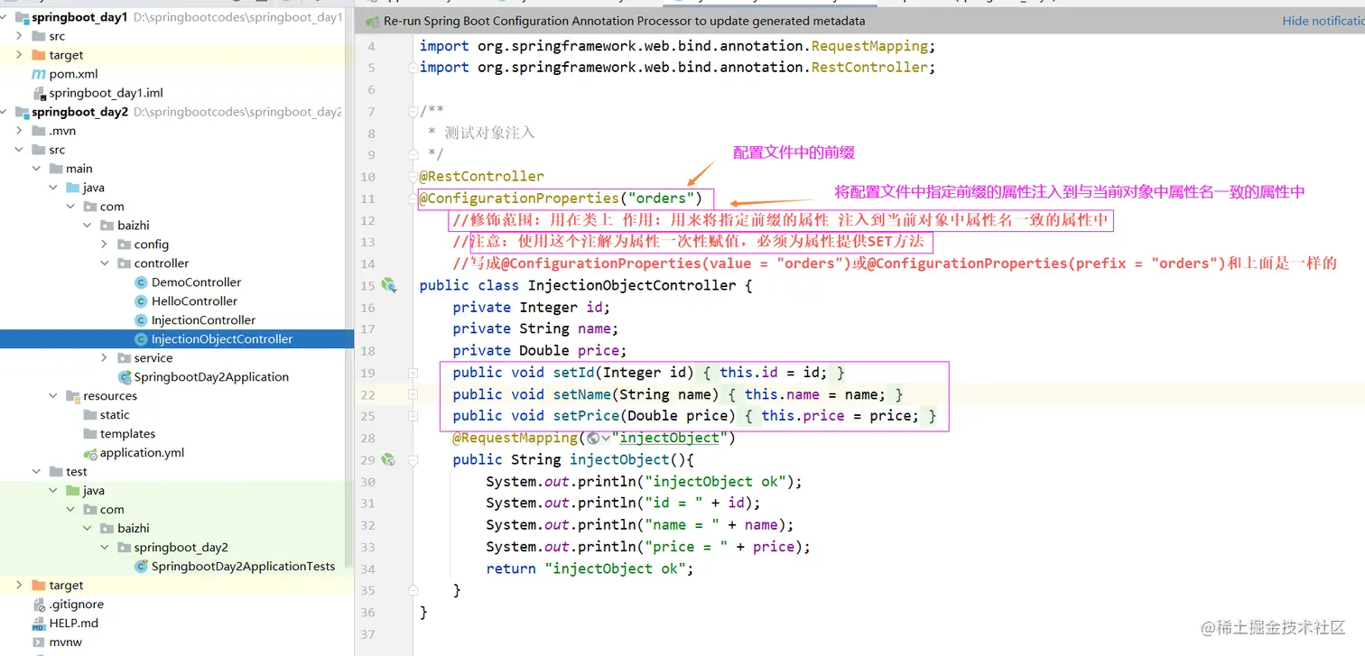This screenshot has width=1365, height=656.
Task: Collapse the resources folder
Action: click(x=53, y=396)
